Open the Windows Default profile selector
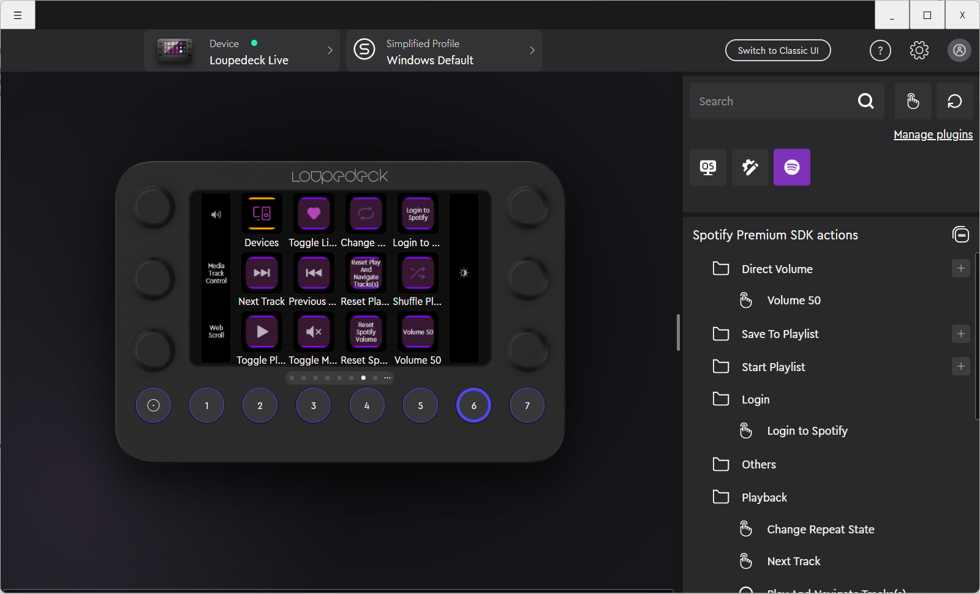This screenshot has height=594, width=980. click(x=444, y=50)
